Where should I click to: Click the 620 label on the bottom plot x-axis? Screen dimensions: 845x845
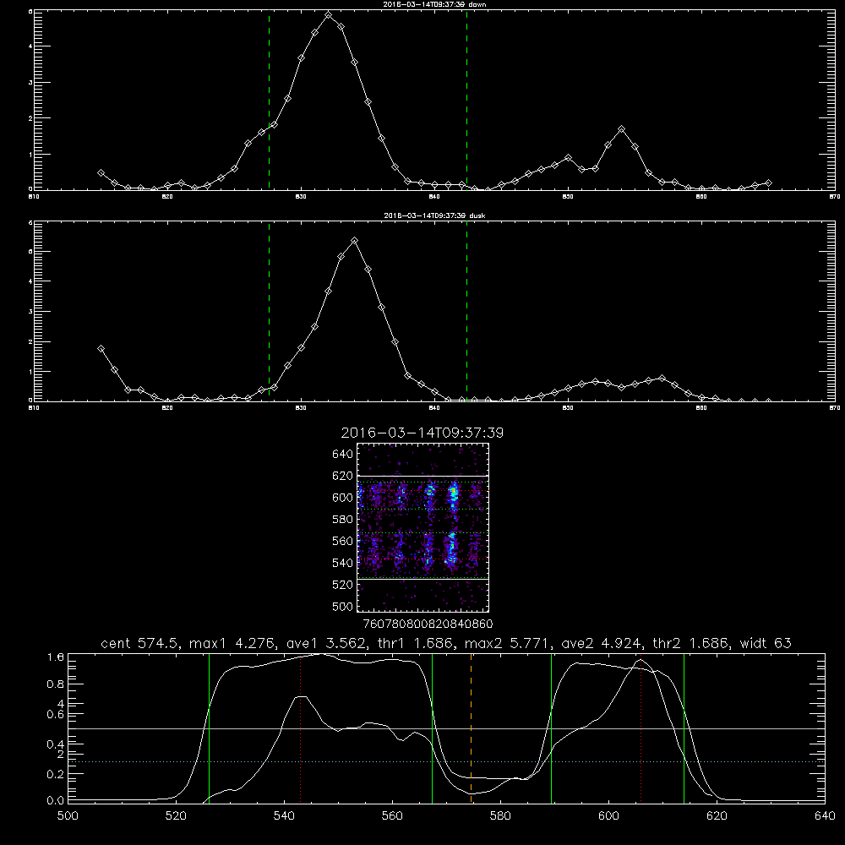(x=717, y=816)
